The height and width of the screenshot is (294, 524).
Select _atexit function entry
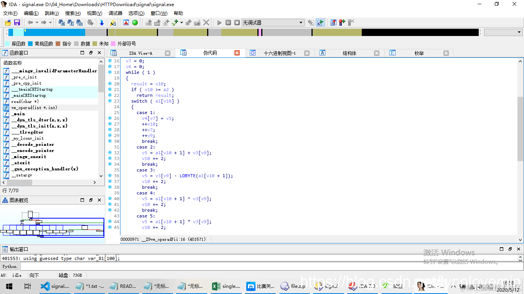pos(50,163)
